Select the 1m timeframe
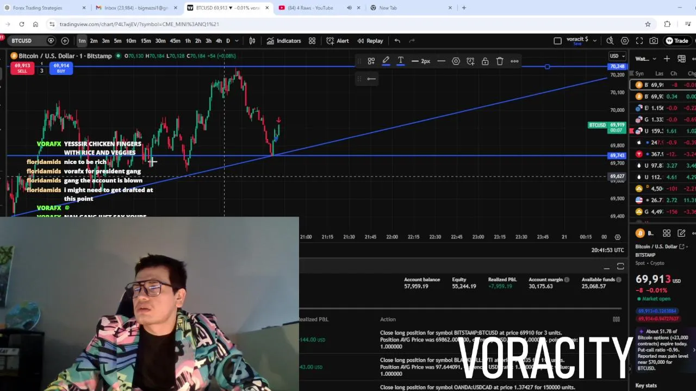Viewport: 696px width, 391px height. click(82, 41)
